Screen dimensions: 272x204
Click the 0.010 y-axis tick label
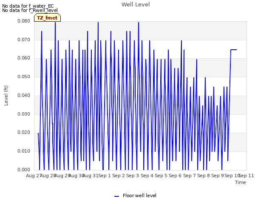pyautogui.click(x=24, y=151)
